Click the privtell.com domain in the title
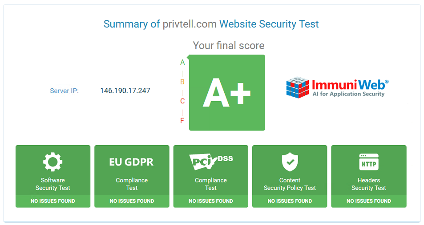 point(190,24)
